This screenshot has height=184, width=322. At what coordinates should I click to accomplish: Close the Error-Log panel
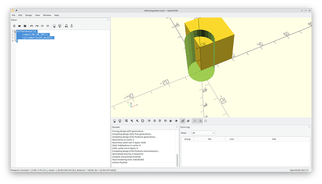(x=309, y=127)
